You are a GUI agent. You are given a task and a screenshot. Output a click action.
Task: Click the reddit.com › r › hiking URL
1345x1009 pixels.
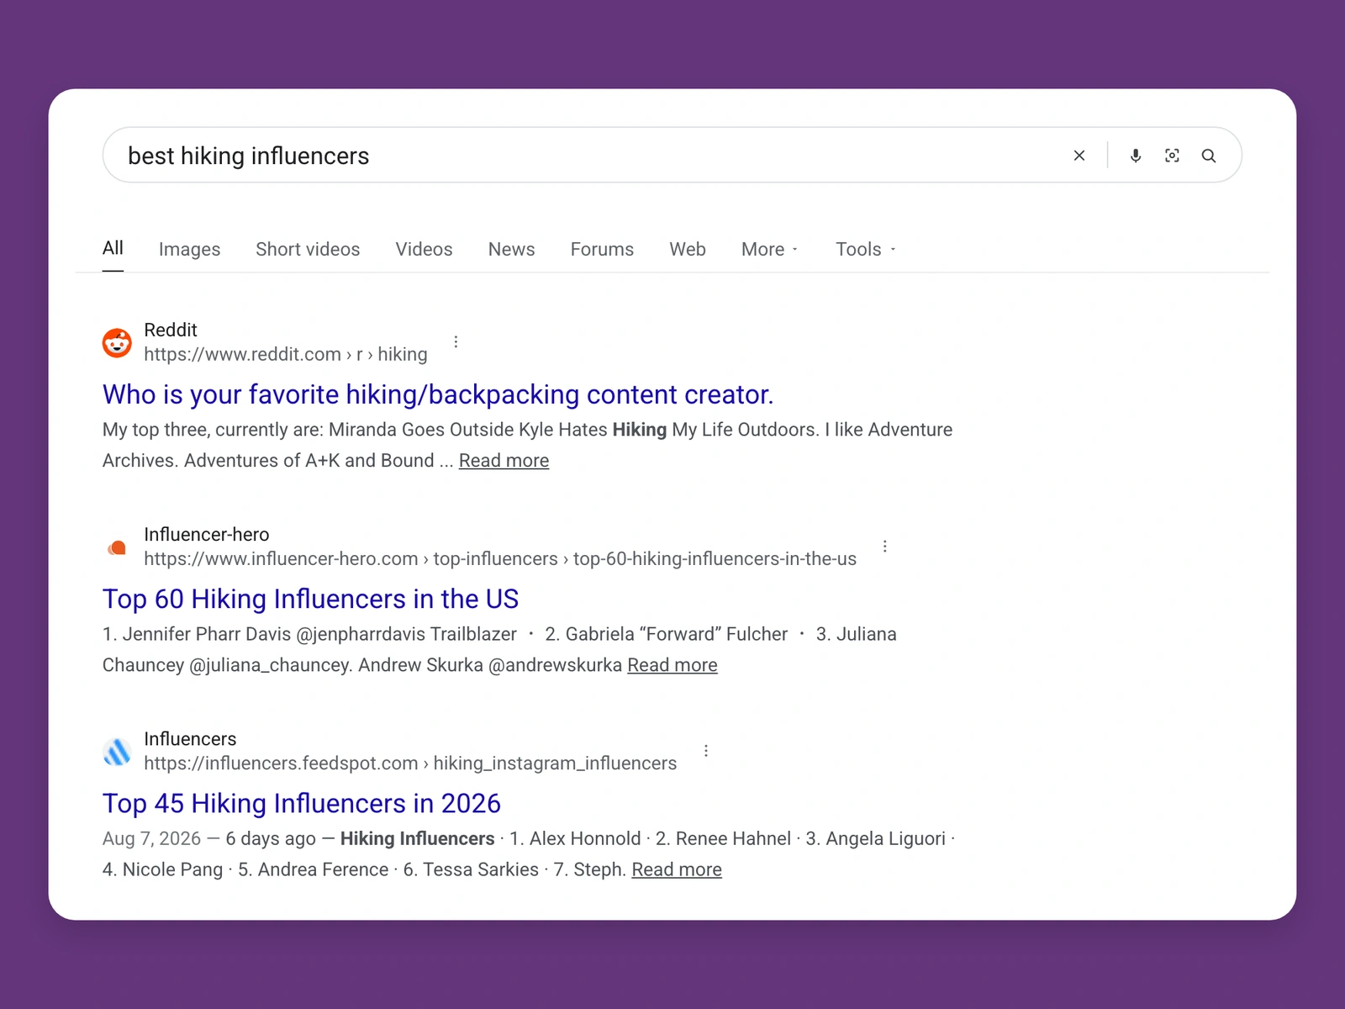(286, 354)
